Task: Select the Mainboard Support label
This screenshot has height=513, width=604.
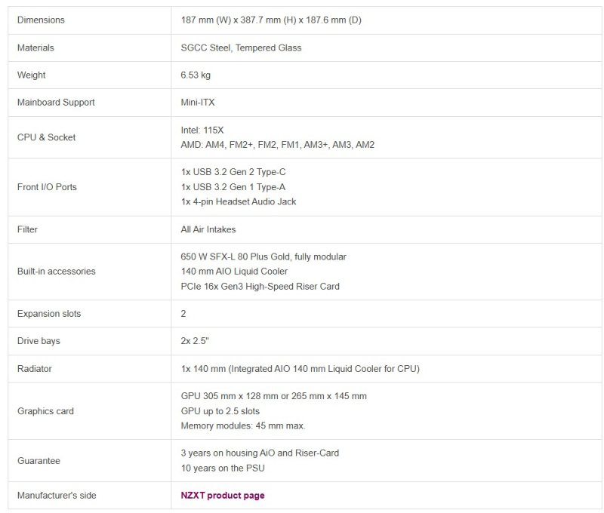Action: (x=56, y=102)
